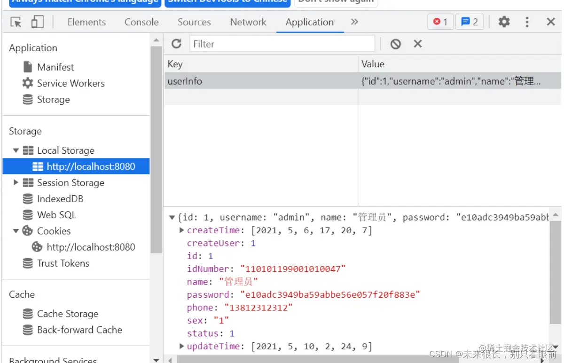Switch to the Elements tab
Image resolution: width=564 pixels, height=363 pixels.
[86, 22]
